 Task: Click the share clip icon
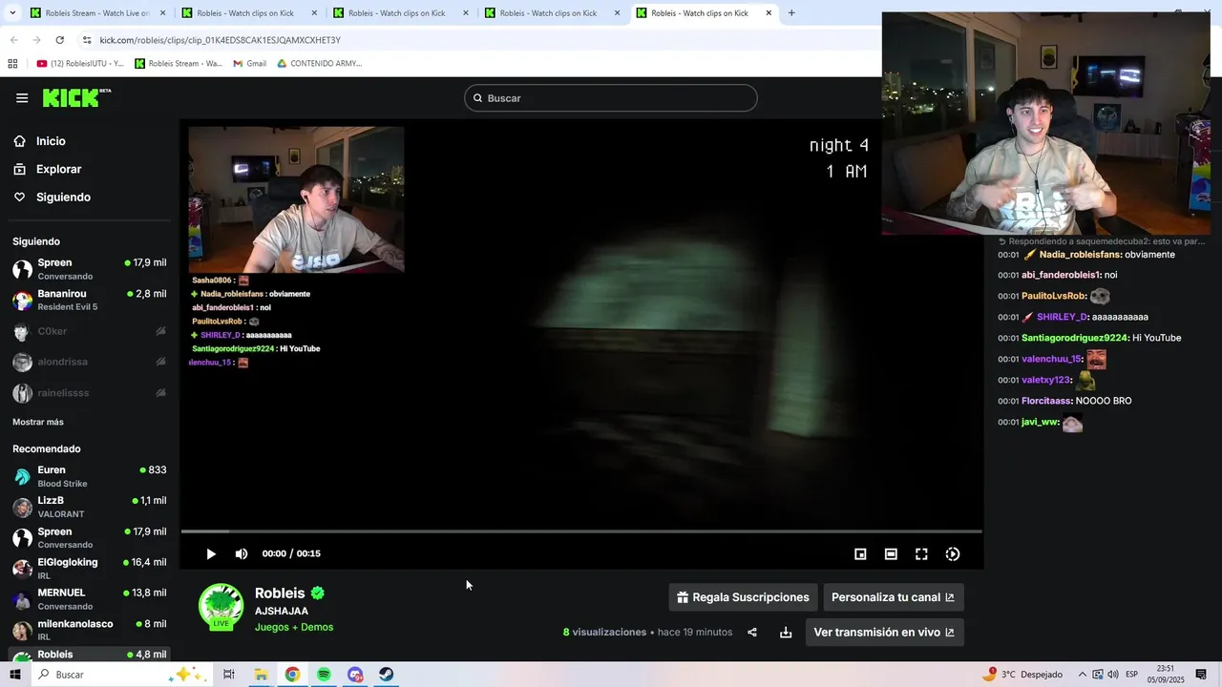click(752, 632)
